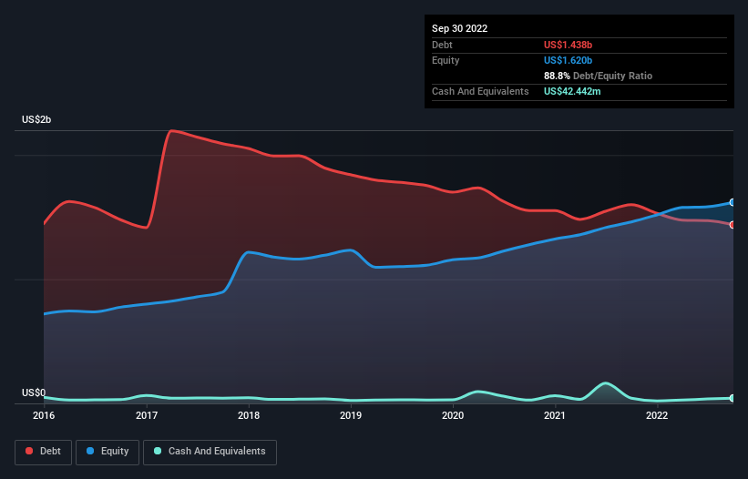This screenshot has height=479, width=748.
Task: Click the US$42.442m cash value
Action: click(x=572, y=91)
